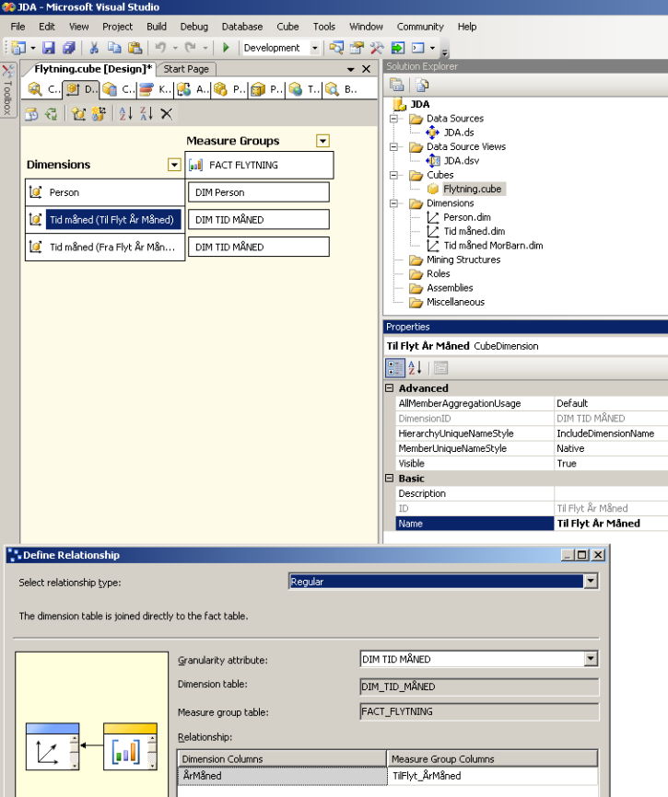Image resolution: width=668 pixels, height=797 pixels.
Task: Open the Development configuration dropdown
Action: tap(315, 48)
